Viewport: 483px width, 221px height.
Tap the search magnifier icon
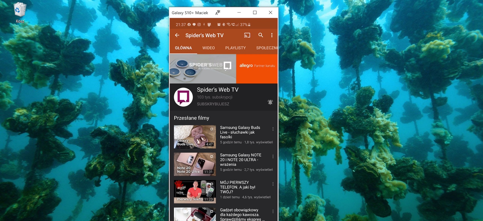(x=260, y=35)
